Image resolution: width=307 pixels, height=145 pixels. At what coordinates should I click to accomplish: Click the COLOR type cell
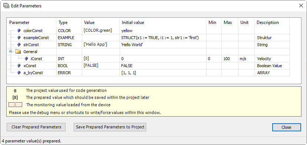click(69, 31)
